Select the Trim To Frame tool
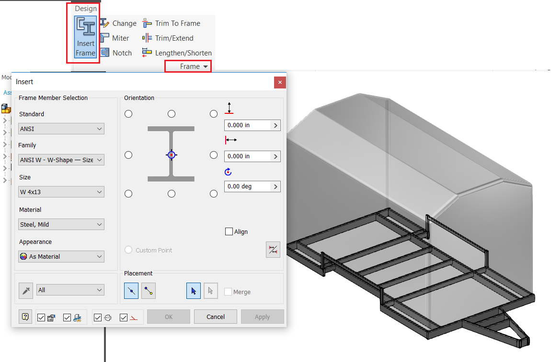This screenshot has width=551, height=362. 172,23
